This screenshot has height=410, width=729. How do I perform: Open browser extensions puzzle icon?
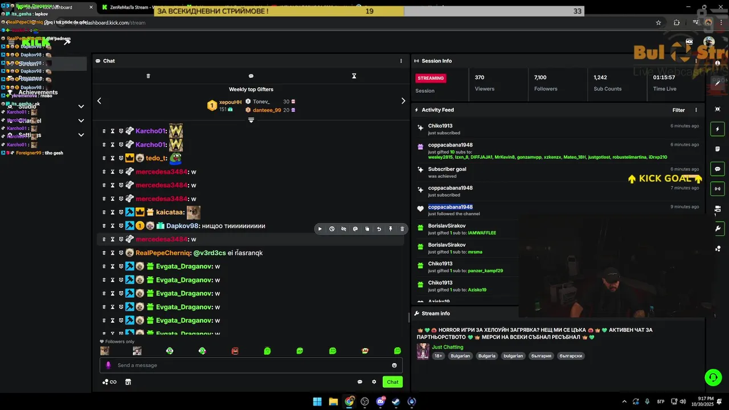(x=677, y=23)
